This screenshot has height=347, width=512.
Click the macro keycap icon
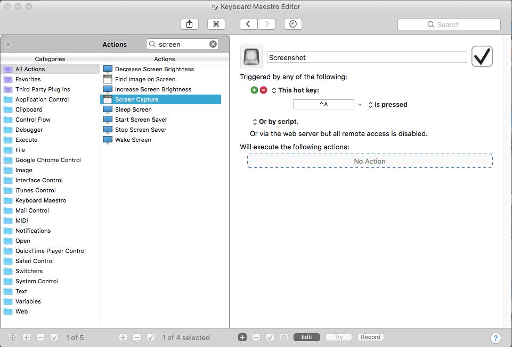pos(251,57)
